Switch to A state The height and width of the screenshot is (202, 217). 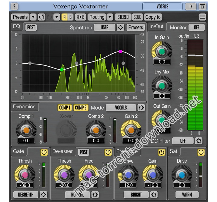click(x=64, y=17)
